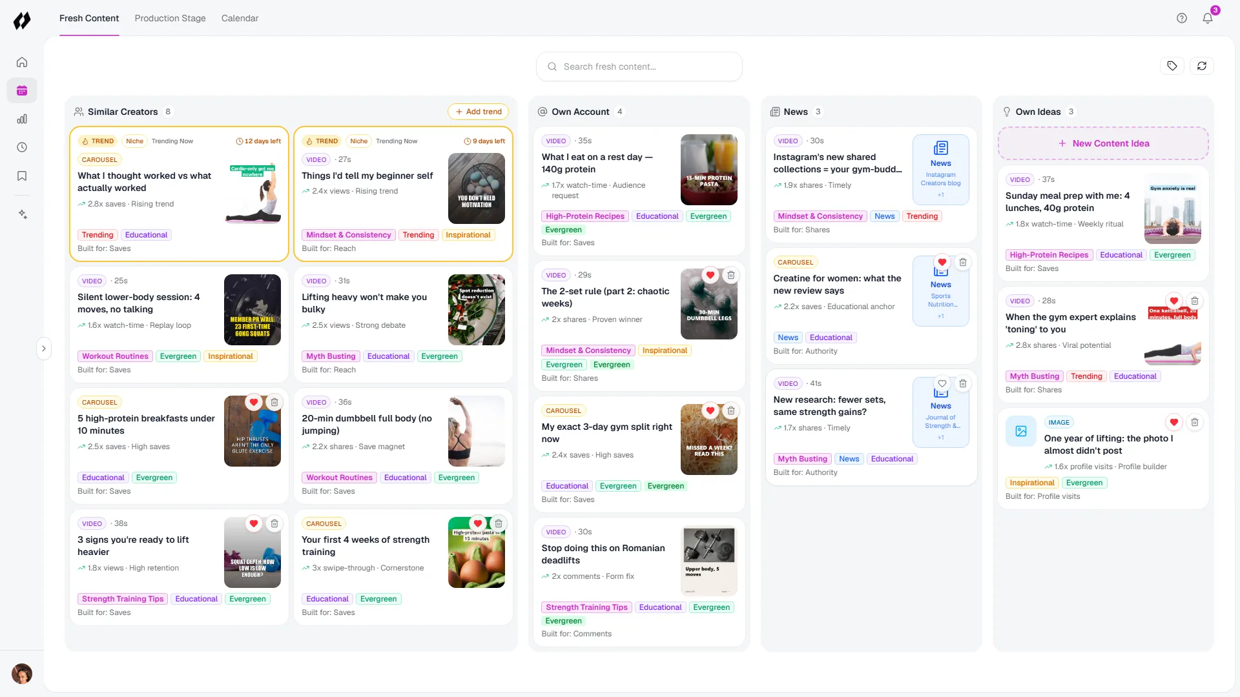Open the Home icon in sidebar
Viewport: 1240px width, 697px height.
click(x=22, y=62)
